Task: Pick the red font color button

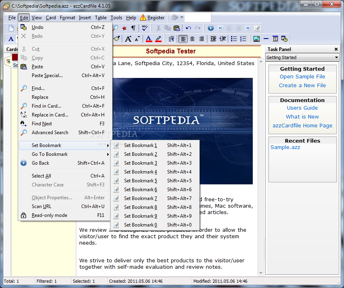Action: (149, 39)
